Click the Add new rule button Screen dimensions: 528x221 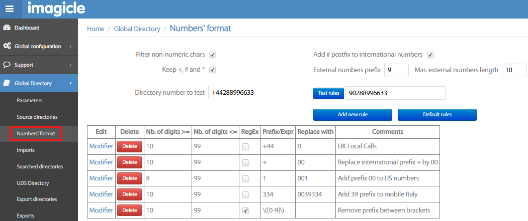coord(352,114)
